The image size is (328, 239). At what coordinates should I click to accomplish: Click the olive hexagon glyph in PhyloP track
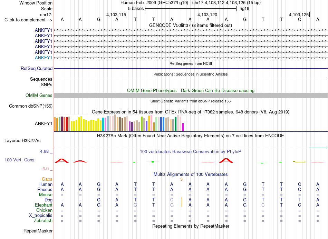300,161
